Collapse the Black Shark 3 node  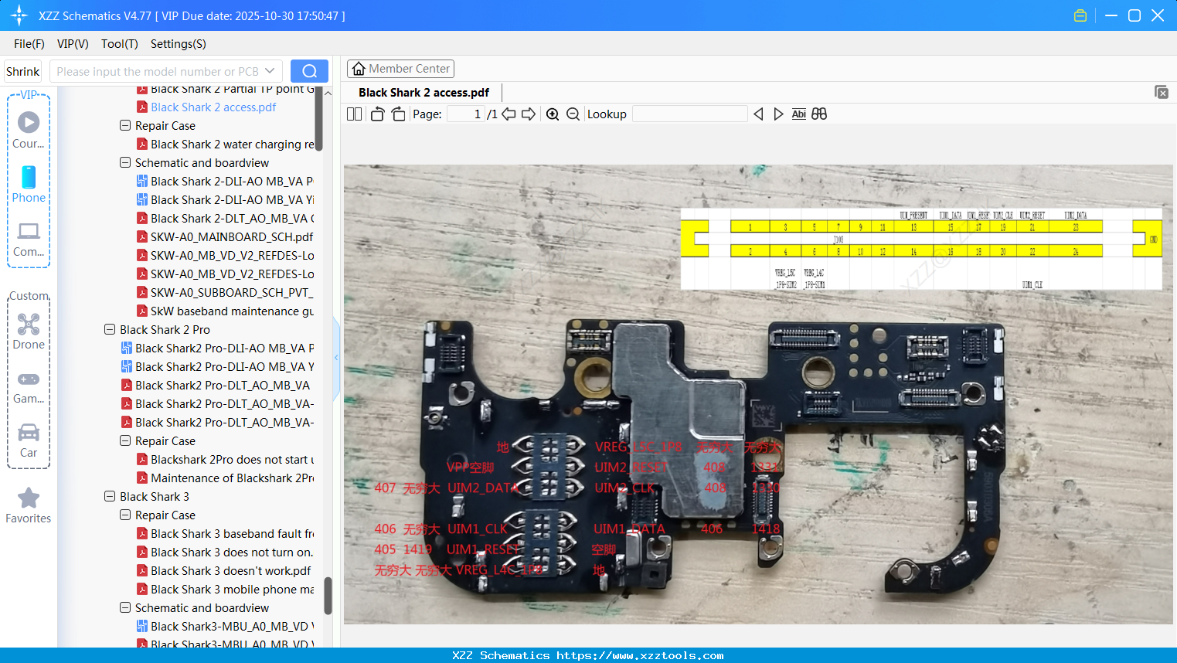(110, 496)
